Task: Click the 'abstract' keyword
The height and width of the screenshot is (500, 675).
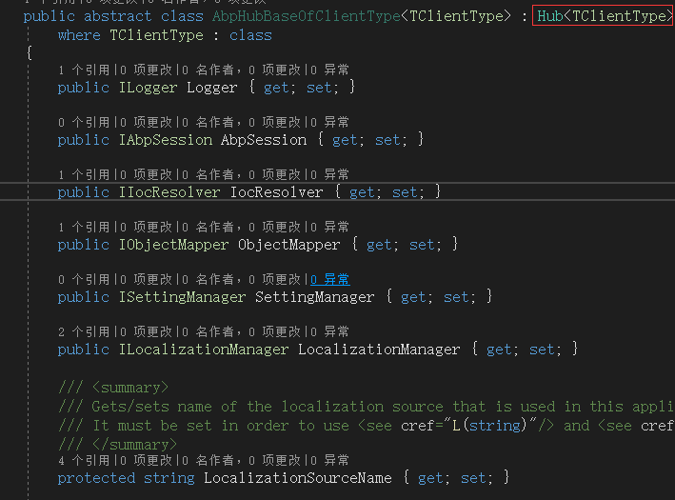Action: coord(117,16)
